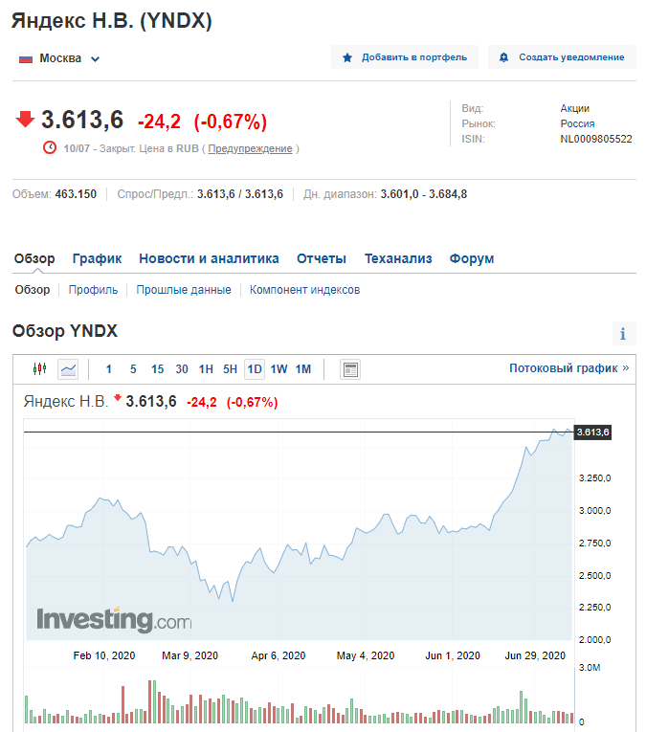Screen dimensions: 646x732
Task: Open the Предупреждение link
Action: tap(250, 148)
